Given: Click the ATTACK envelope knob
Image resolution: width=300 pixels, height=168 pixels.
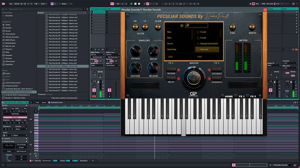Looking at the screenshot, I should (135, 51).
